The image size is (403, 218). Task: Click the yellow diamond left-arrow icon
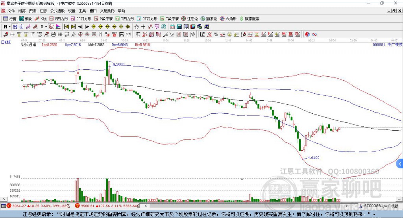click(94, 27)
